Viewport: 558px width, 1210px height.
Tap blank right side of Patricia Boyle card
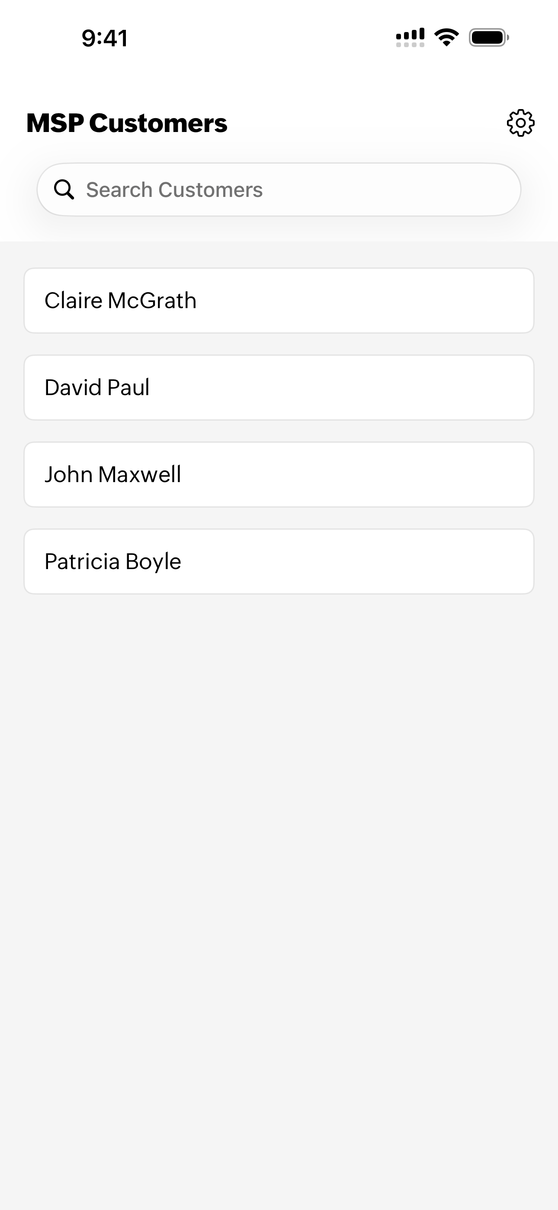423,561
